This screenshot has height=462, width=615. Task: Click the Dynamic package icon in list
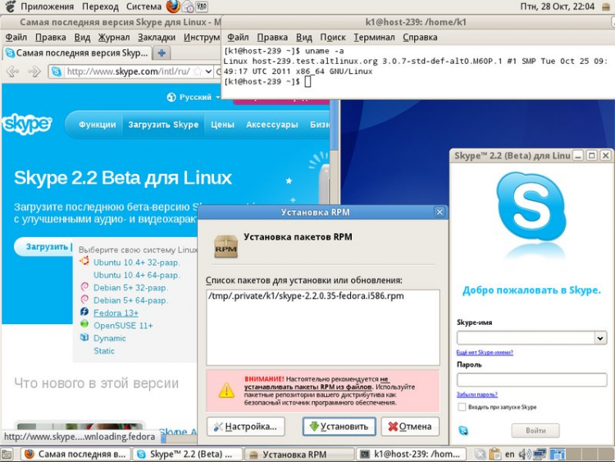(84, 337)
